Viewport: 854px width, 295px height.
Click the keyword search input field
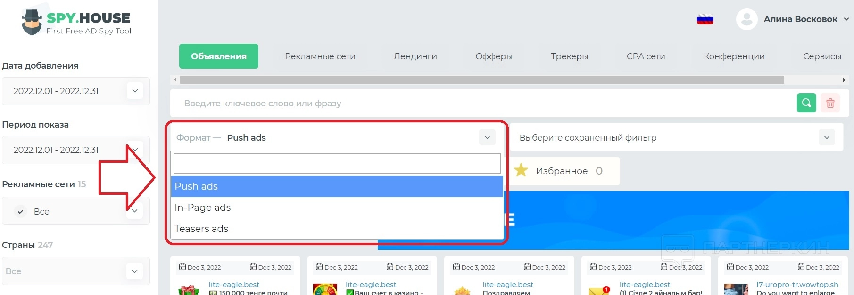pyautogui.click(x=483, y=103)
